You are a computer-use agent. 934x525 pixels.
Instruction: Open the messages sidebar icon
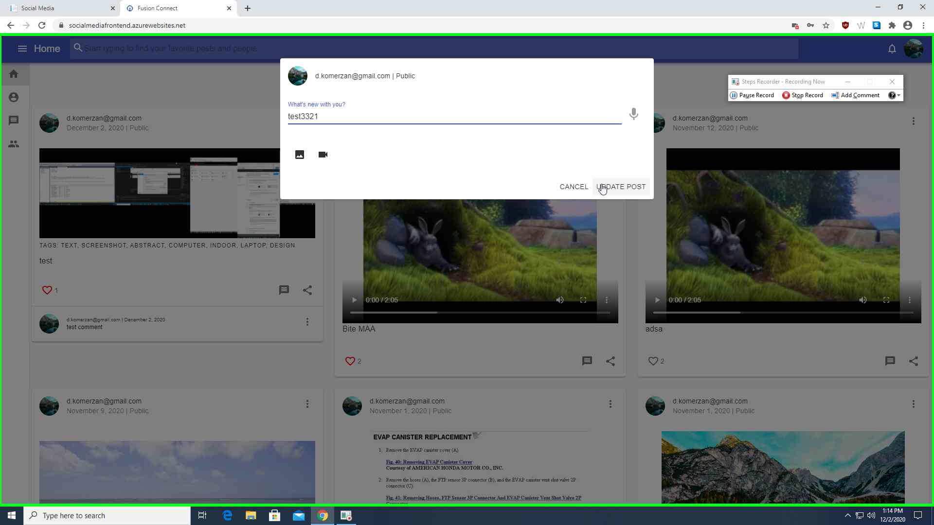[x=14, y=120]
